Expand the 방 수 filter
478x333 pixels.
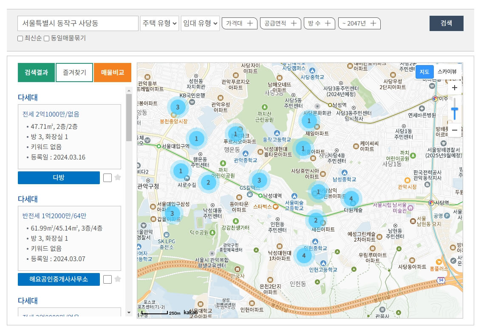[x=320, y=23]
